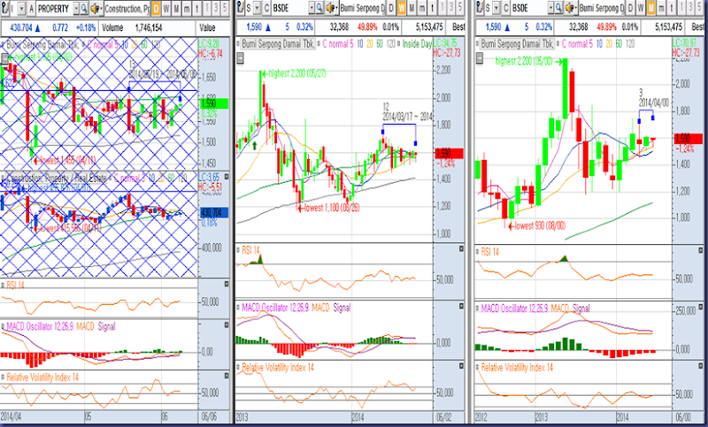Image resolution: width=708 pixels, height=427 pixels.
Task: Click 'RSI 14' label in the right chart
Action: click(490, 252)
